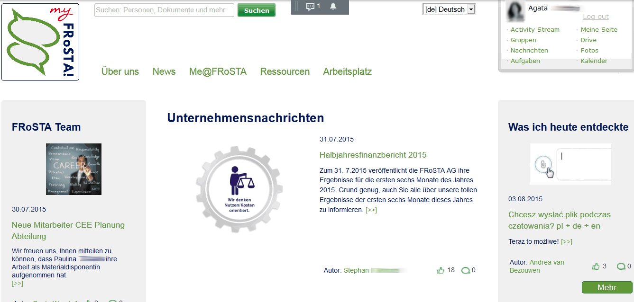Viewport: 634px width, 302px height.
Task: Open the Chcesz wysłać plik podczas czatowania post
Action: (560, 220)
